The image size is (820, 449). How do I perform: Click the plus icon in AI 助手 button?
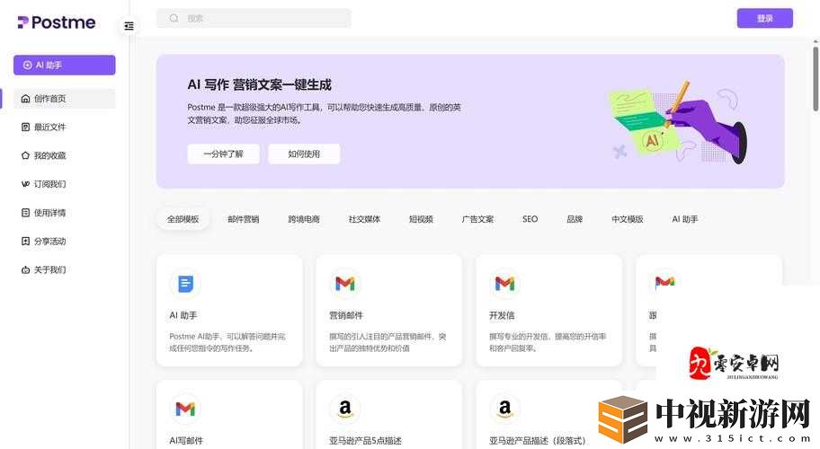pyautogui.click(x=28, y=66)
